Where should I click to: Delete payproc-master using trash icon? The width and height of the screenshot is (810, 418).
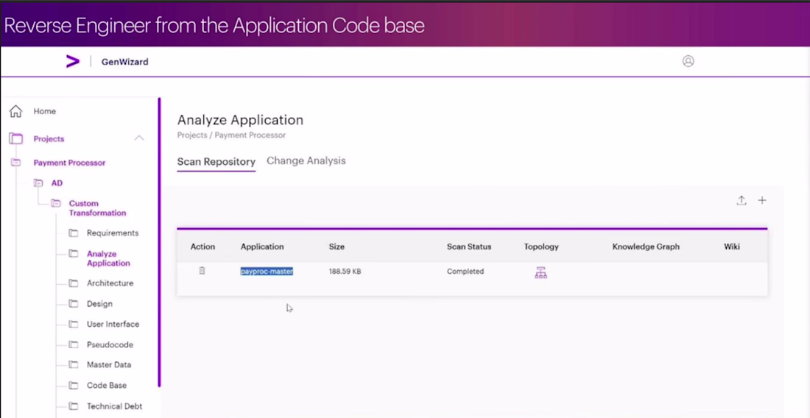point(202,270)
